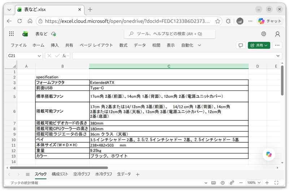
Task: Expand the formula bar
Action: [278, 56]
